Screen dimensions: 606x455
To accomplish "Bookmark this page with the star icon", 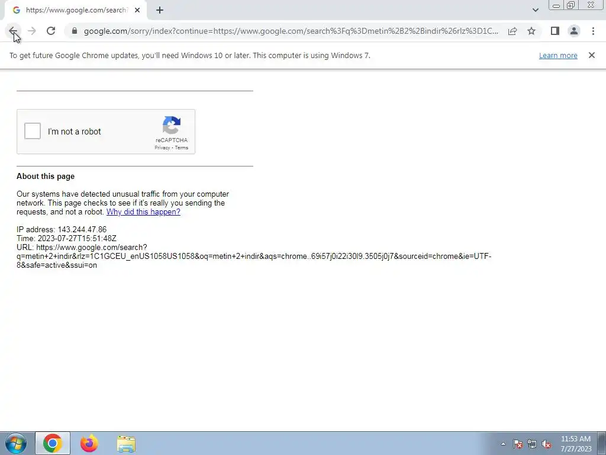I will point(531,31).
